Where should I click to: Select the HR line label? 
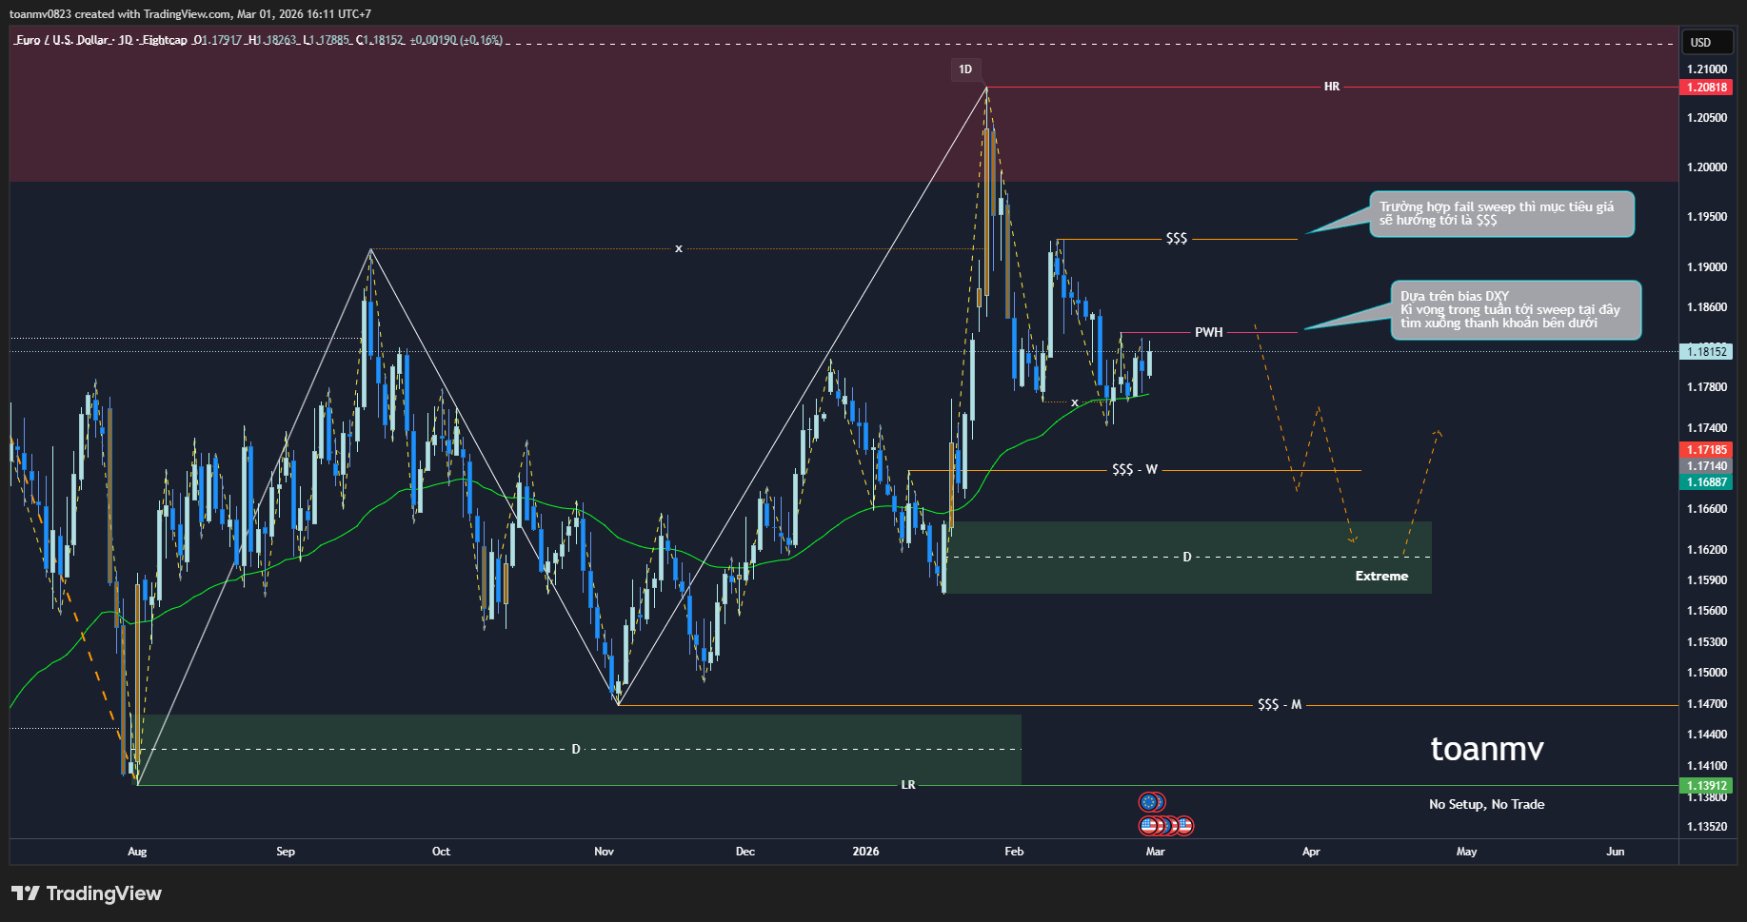[1332, 87]
